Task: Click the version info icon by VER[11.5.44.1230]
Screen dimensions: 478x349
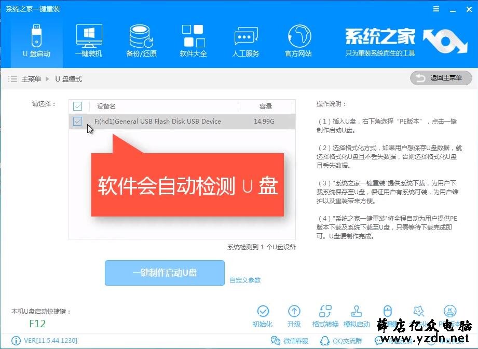Action: [16, 341]
